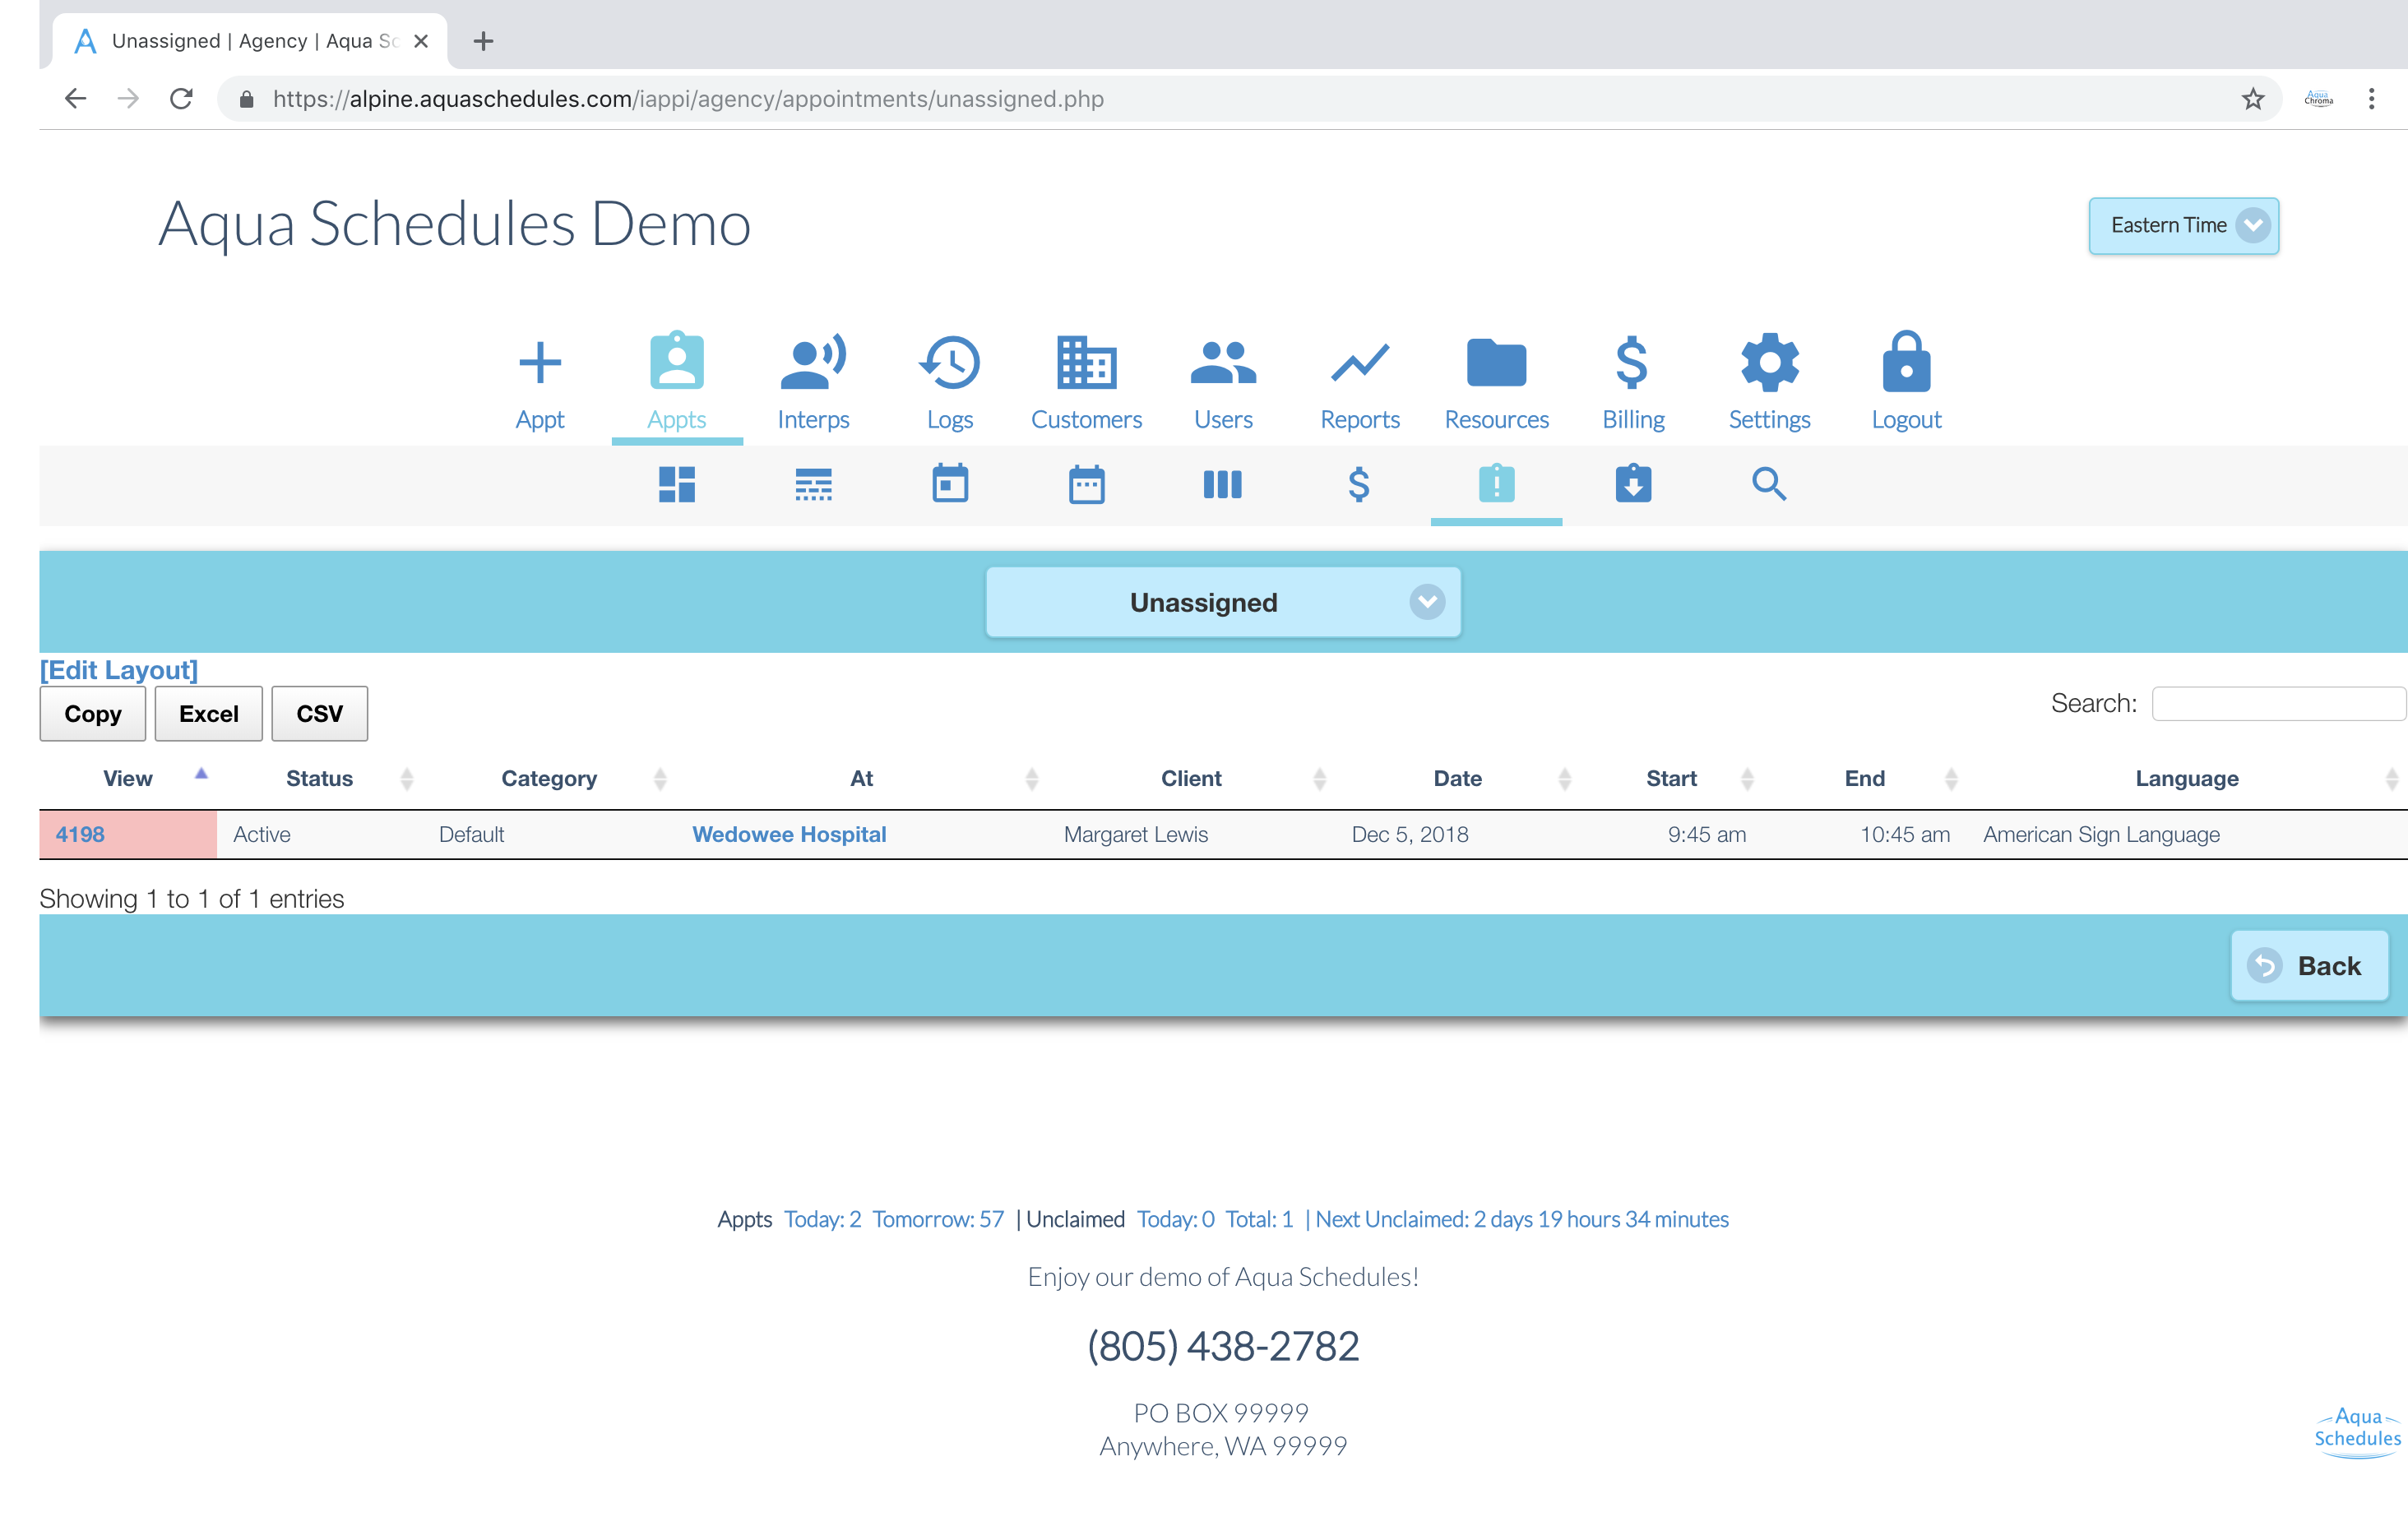Open the day calendar sub-menu icon
Viewport: 2408px width, 1526px height.
click(950, 483)
